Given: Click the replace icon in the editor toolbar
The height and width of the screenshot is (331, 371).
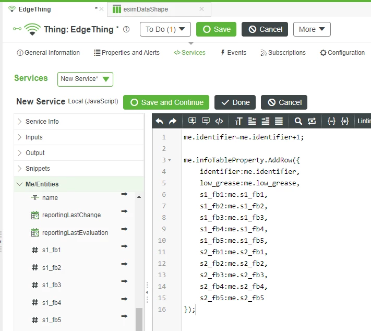Looking at the screenshot, I should coord(312,121).
